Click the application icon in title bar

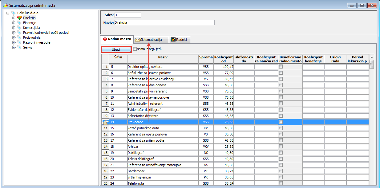[5, 5]
